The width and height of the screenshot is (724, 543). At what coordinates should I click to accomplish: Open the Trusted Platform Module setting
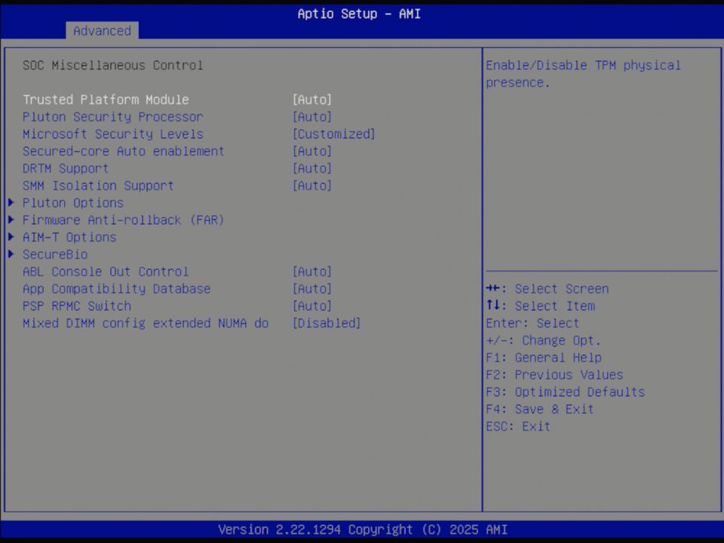pos(106,99)
